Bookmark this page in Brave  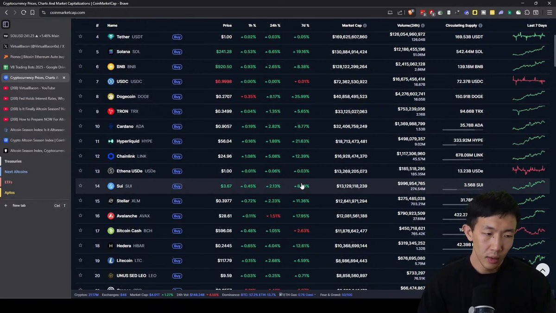tap(32, 13)
